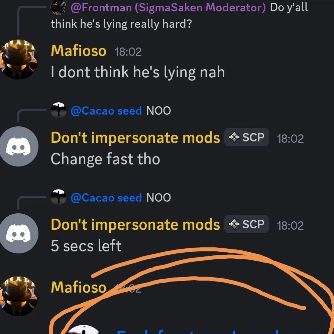This screenshot has height=334, width=334.
Task: Open Mafioso's avatar in the circled bottom message
Action: click(19, 296)
